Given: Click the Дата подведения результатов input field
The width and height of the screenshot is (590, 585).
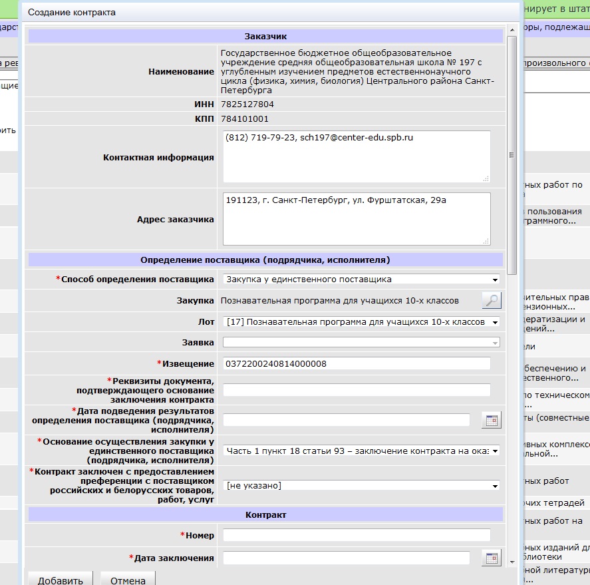Looking at the screenshot, I should pos(346,420).
